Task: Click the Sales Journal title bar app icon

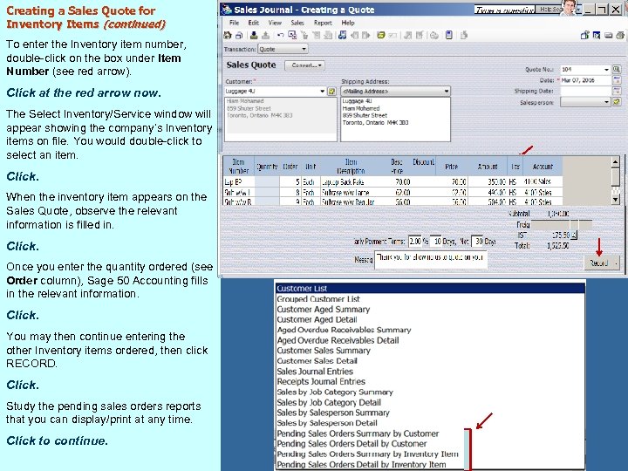Action: [227, 10]
